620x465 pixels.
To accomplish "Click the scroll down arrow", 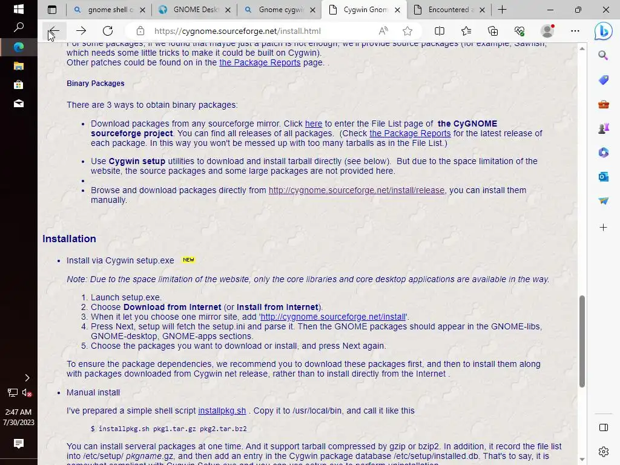I will 582,460.
